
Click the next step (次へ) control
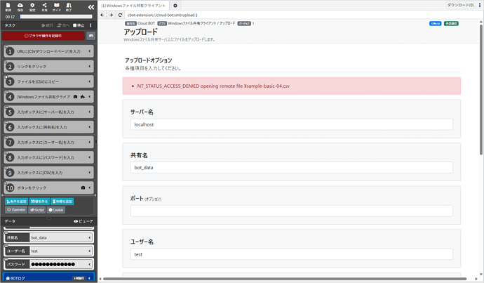click(x=63, y=25)
